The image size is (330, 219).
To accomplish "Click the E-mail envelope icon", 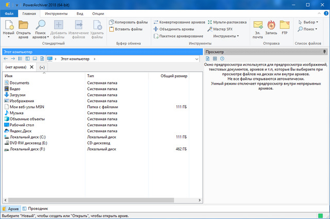I will [257, 26].
